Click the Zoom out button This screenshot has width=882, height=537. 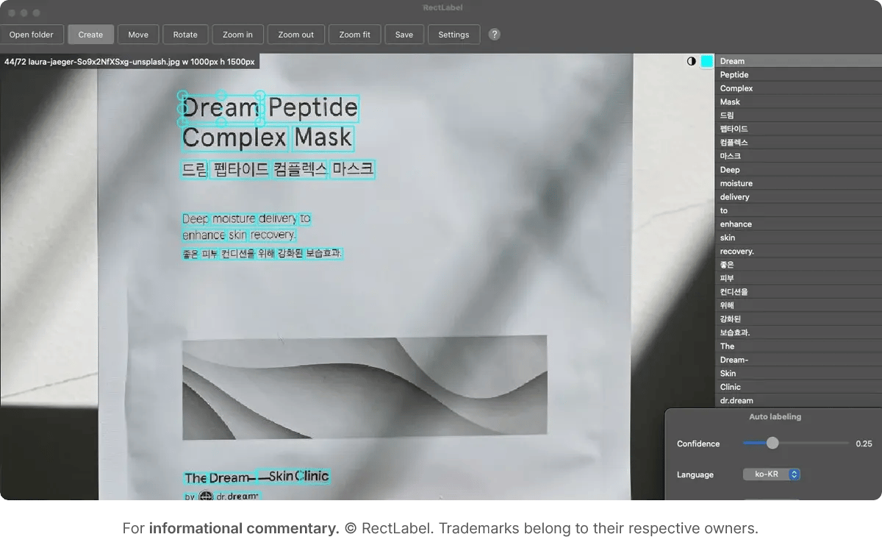(x=295, y=35)
